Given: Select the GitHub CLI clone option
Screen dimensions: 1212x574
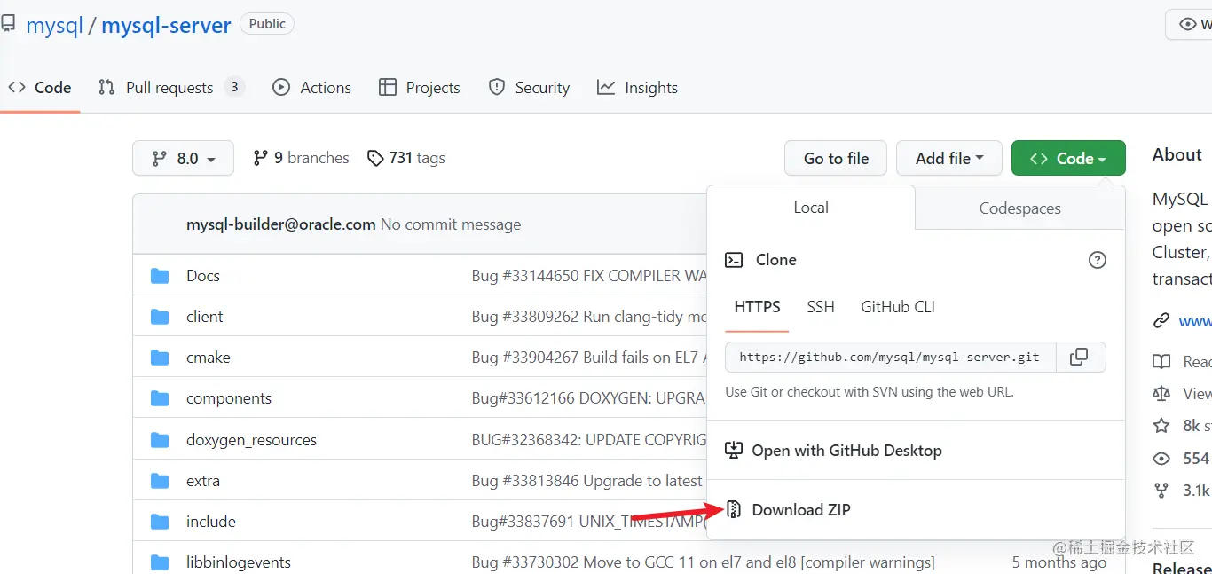Looking at the screenshot, I should (x=898, y=307).
